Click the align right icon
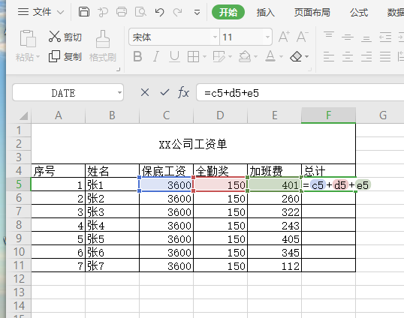404x318 pixels. coord(366,56)
